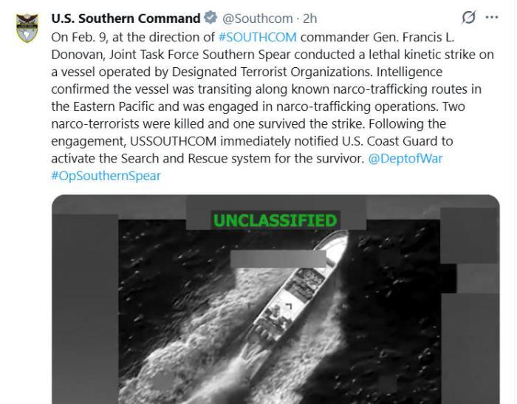Click the words "Joint Task Force Southern Spear"
The width and height of the screenshot is (517, 404).
(200, 55)
